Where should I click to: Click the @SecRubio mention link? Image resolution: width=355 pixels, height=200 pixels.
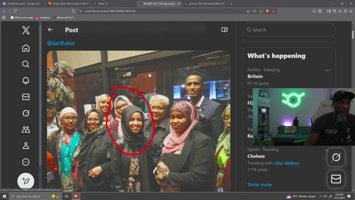[61, 43]
